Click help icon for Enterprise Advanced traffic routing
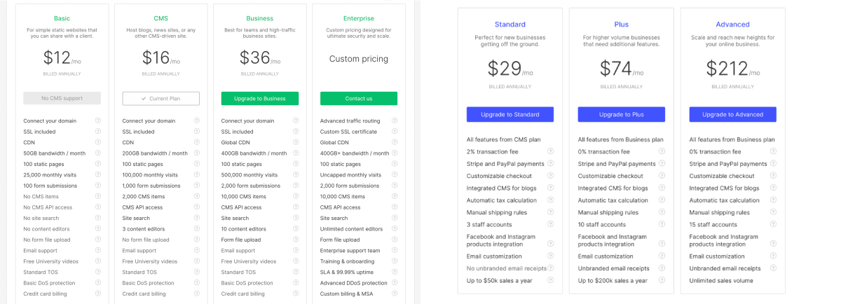Viewport: 841px width, 304px height. pos(395,120)
